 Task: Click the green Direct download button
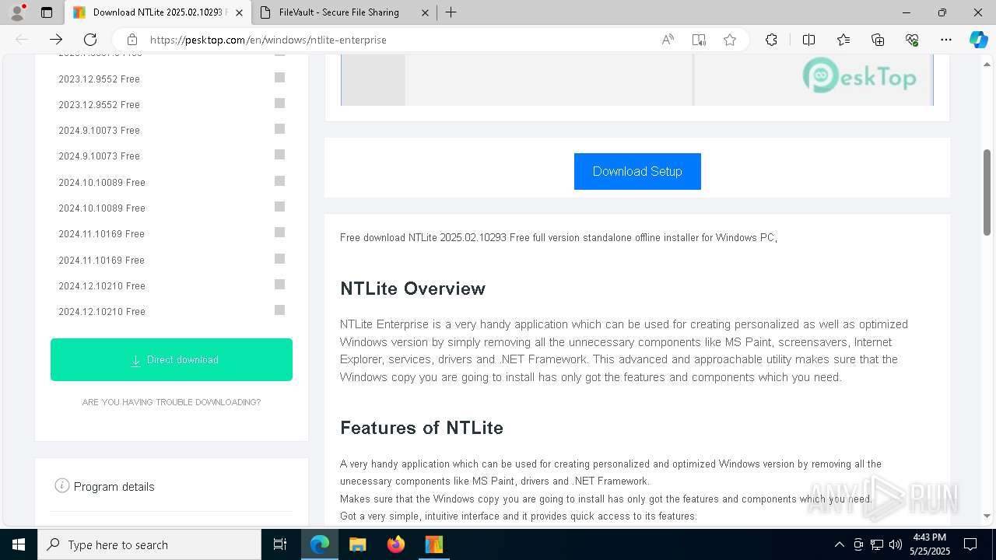(x=171, y=359)
